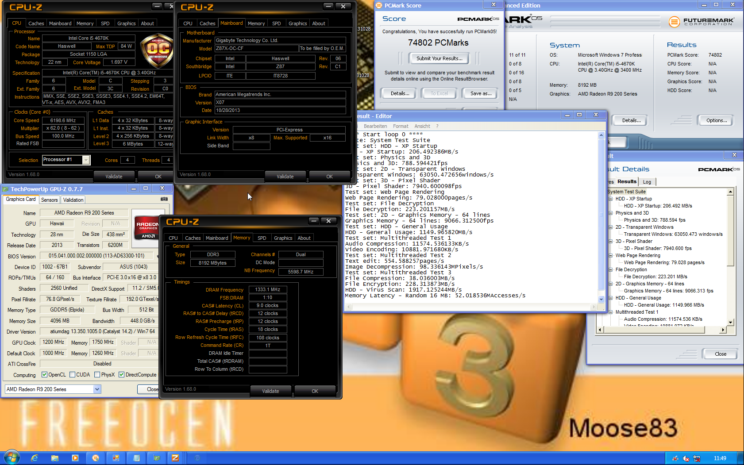Minimize the CPU-Z Memory window
The height and width of the screenshot is (465, 744).
point(314,220)
